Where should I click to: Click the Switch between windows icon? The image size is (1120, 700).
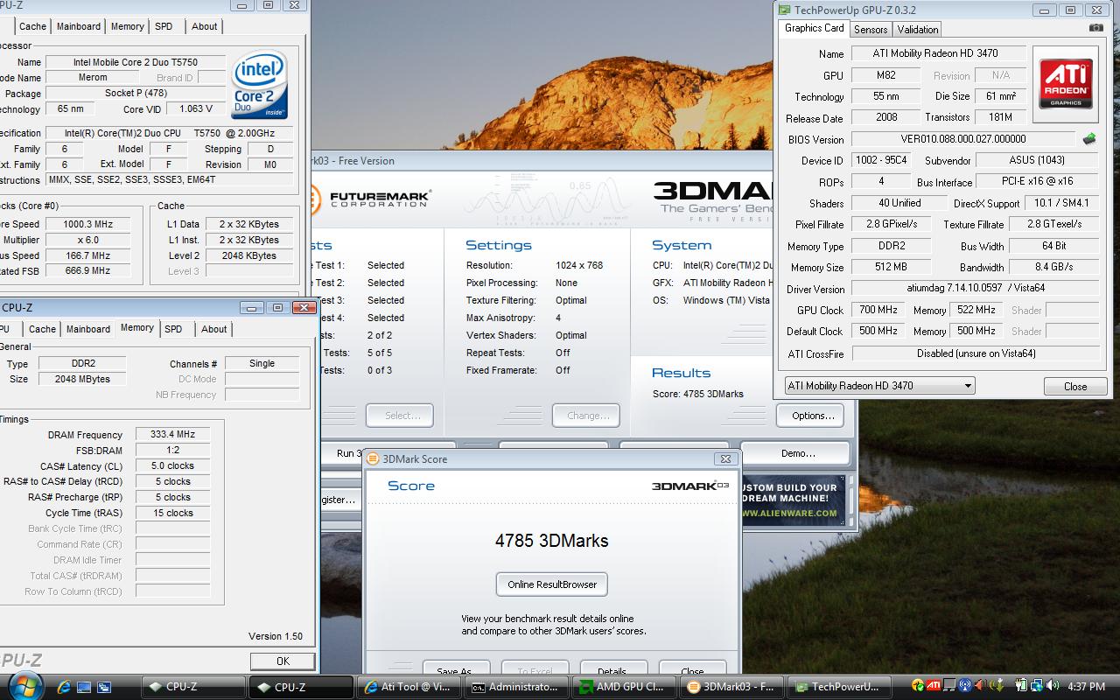coord(104,687)
